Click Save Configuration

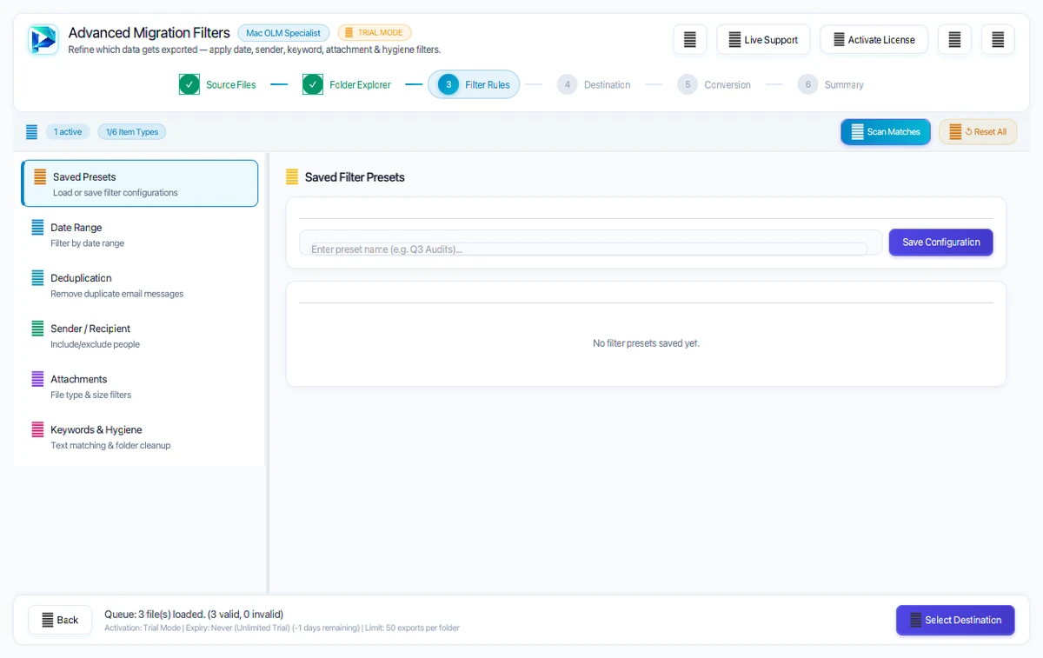tap(940, 243)
